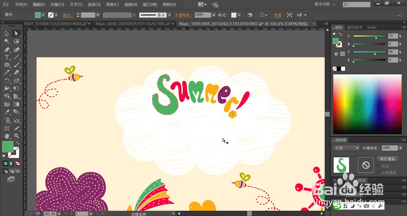Select the Type tool

7,57
